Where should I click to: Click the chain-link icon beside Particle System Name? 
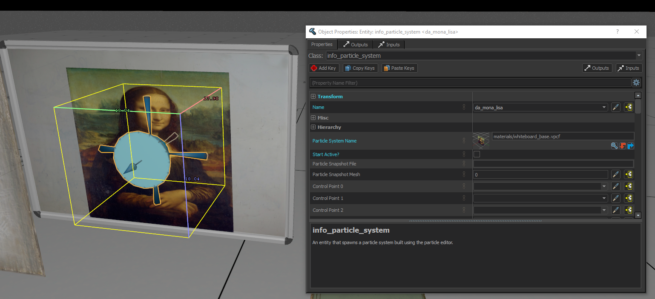pos(464,141)
